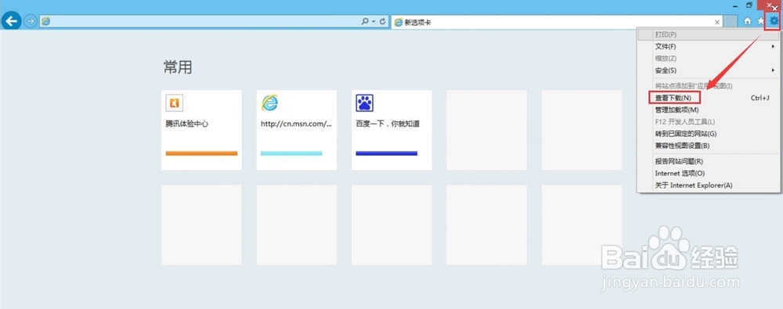Screen dimensions: 783x309
Task: Open the Favorites star icon
Action: point(760,21)
